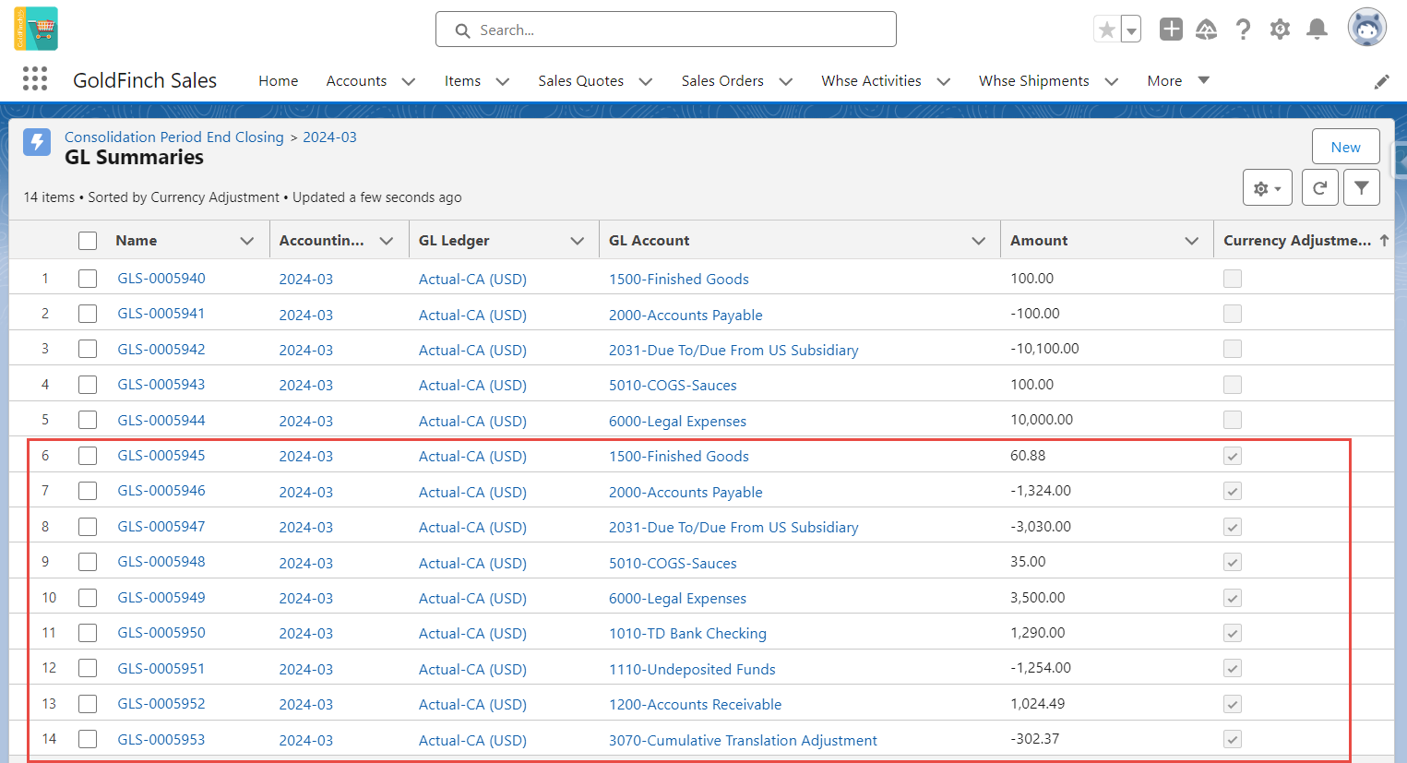Open the Sales Quotes tab
The image size is (1407, 763).
tap(580, 81)
